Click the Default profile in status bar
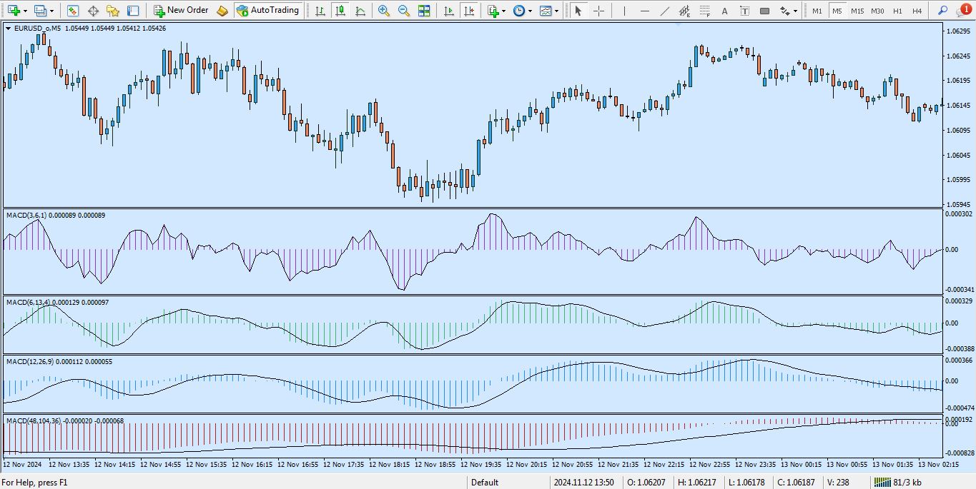This screenshot has height=489, width=976. point(485,483)
